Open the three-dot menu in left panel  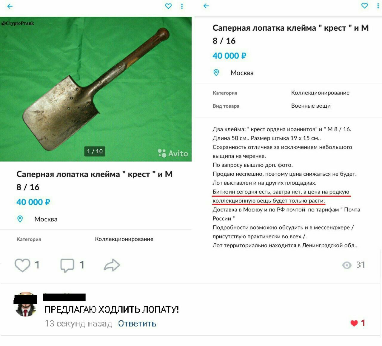pos(182,6)
